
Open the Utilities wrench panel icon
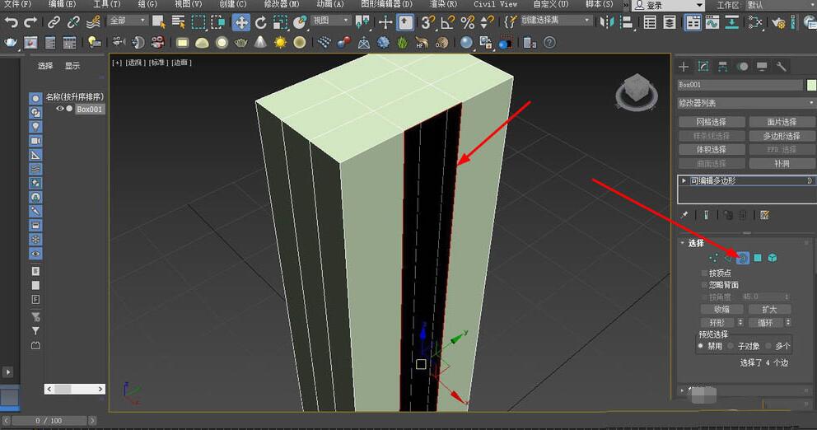781,66
